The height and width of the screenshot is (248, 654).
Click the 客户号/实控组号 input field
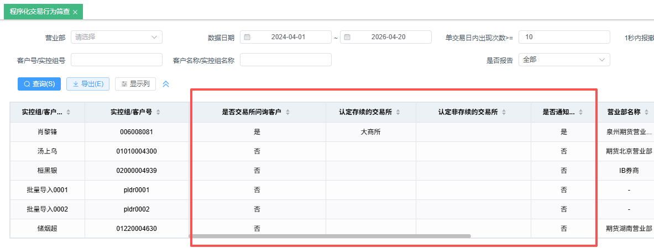(116, 60)
